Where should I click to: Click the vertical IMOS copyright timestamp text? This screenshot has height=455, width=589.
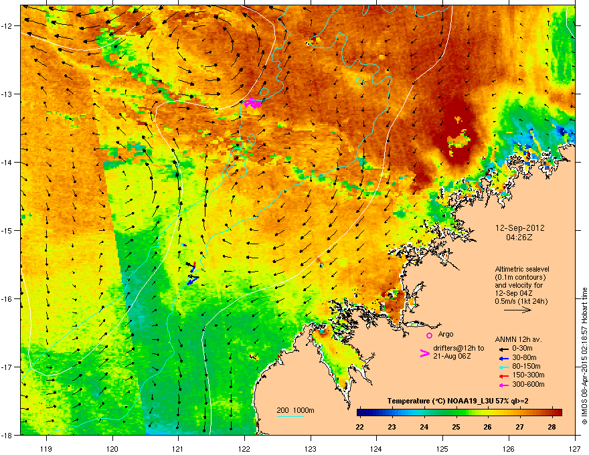tap(584, 356)
